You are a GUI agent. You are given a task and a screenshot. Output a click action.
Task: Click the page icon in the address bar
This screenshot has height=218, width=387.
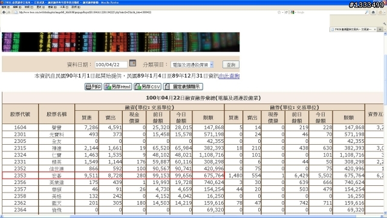16,12
